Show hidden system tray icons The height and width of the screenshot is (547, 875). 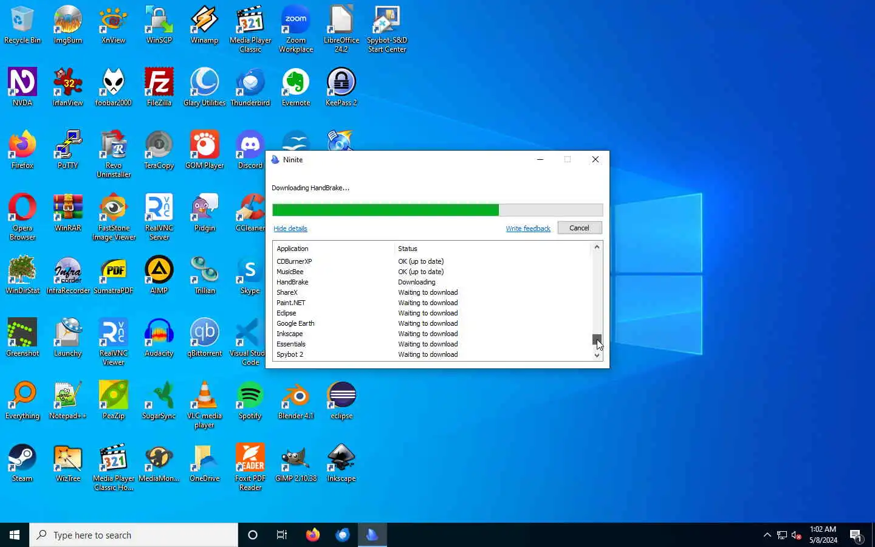[767, 535]
